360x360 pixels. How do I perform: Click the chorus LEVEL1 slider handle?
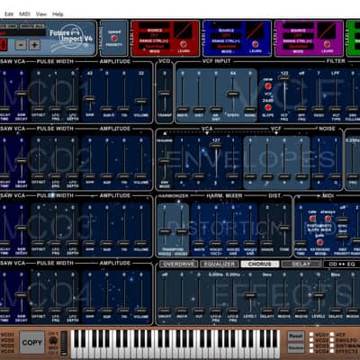click(x=250, y=295)
